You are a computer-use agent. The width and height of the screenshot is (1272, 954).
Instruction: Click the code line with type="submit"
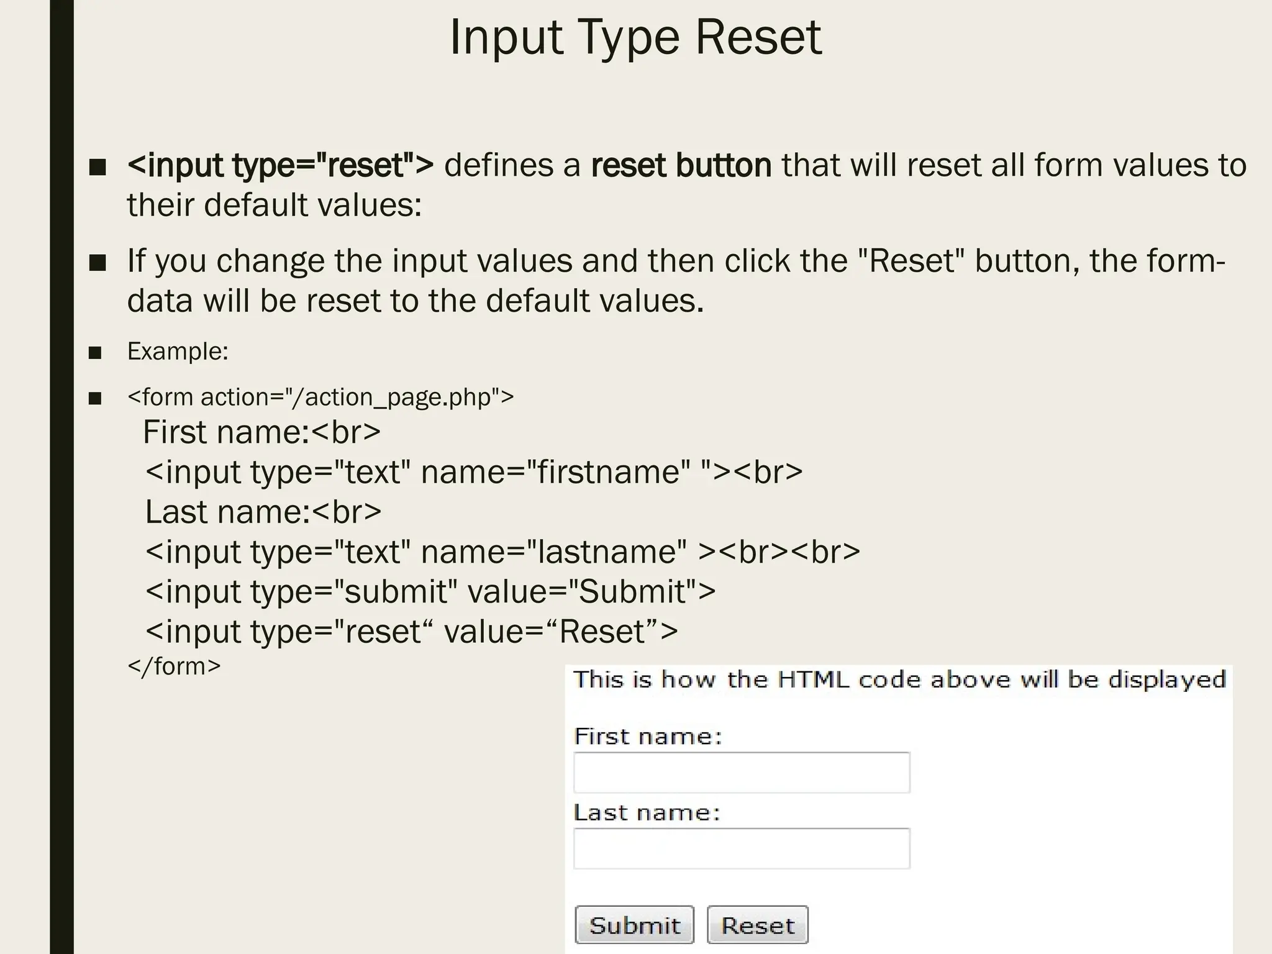(x=430, y=591)
